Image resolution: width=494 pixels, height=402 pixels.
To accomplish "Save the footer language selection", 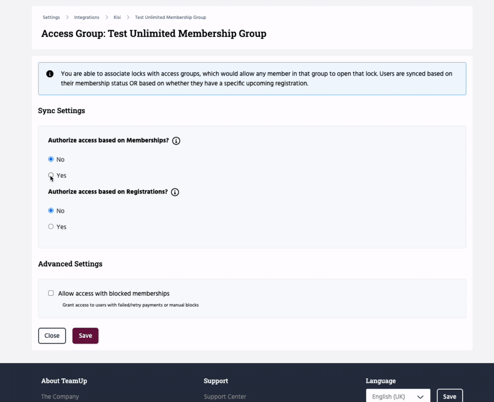I will point(450,397).
